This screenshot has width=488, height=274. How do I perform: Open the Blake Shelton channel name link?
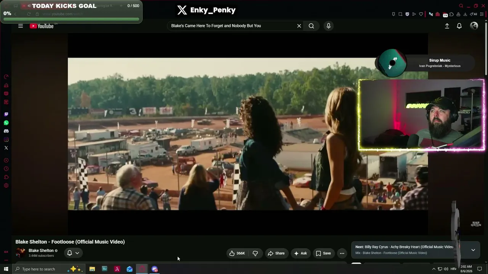[x=41, y=250]
